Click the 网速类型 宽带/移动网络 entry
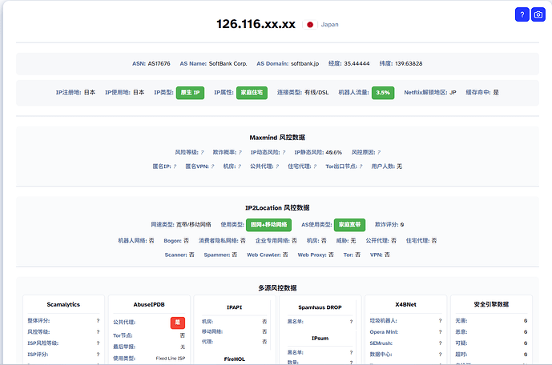 [181, 225]
